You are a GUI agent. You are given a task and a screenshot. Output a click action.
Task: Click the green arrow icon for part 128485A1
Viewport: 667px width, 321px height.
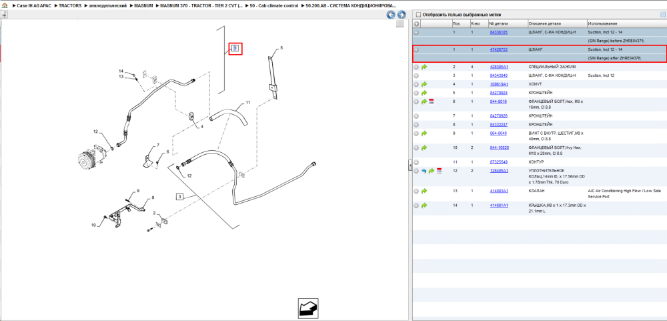pos(432,171)
